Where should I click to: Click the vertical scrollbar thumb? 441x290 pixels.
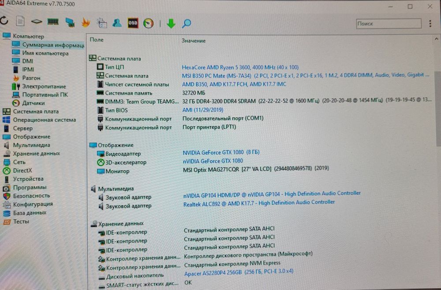(x=437, y=109)
